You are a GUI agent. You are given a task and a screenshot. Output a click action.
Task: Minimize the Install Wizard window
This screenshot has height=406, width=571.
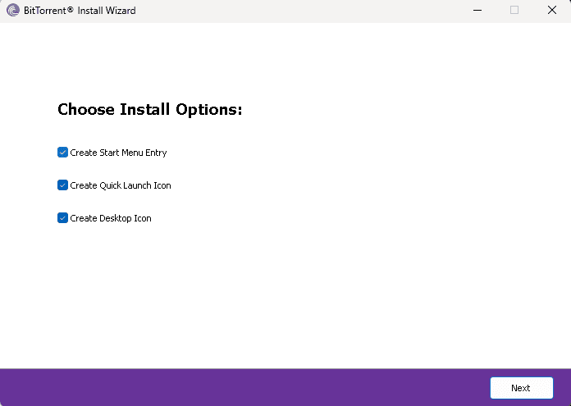[477, 11]
